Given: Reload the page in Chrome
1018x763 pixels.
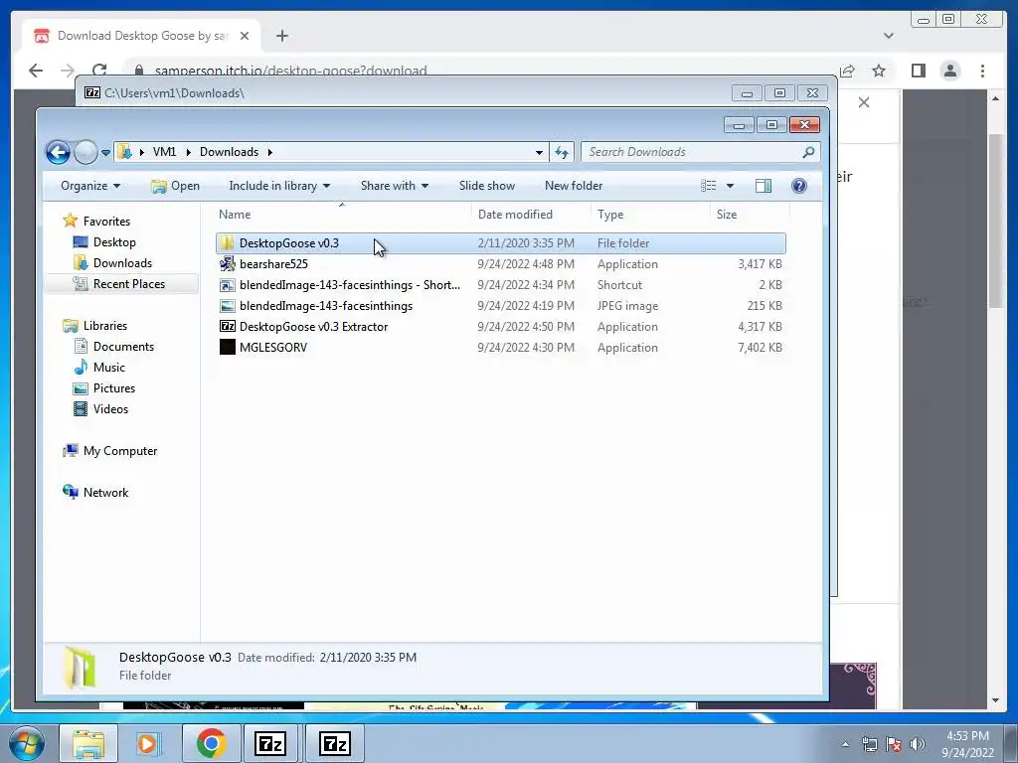Looking at the screenshot, I should click(99, 71).
